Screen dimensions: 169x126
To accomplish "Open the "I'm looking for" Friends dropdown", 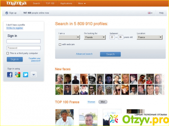I will pos(95,37).
